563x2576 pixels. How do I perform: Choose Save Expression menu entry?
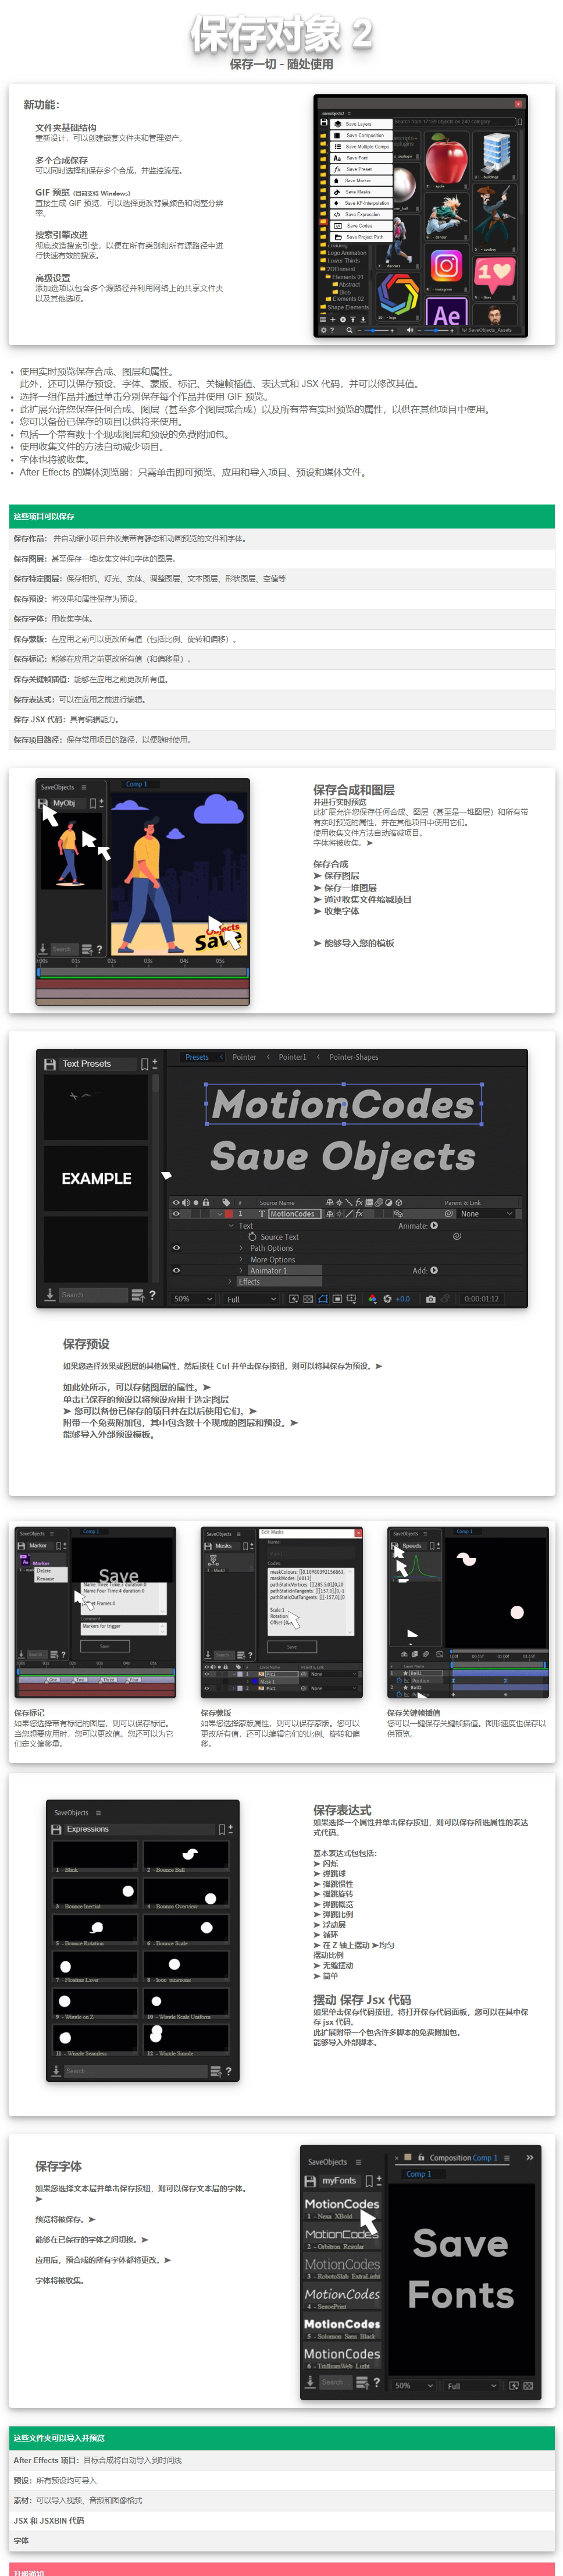coord(362,215)
